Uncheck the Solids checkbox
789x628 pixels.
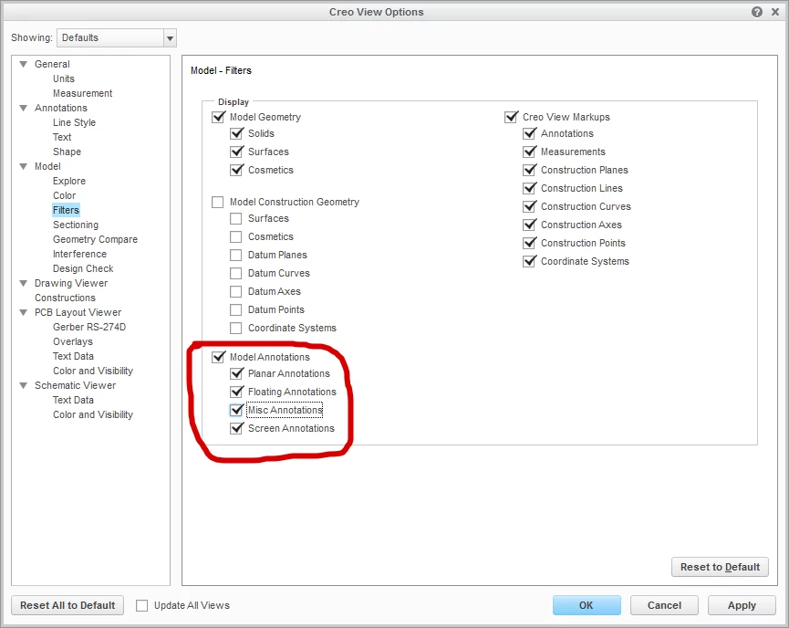(236, 133)
